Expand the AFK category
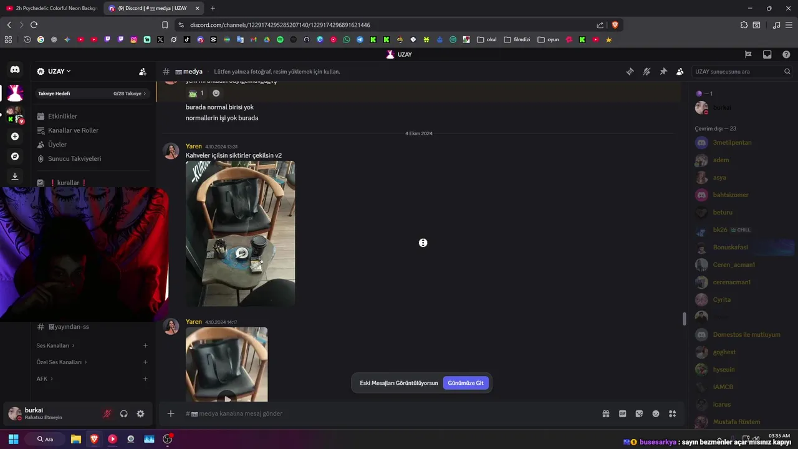Screen dimensions: 798x449 click(x=45, y=379)
